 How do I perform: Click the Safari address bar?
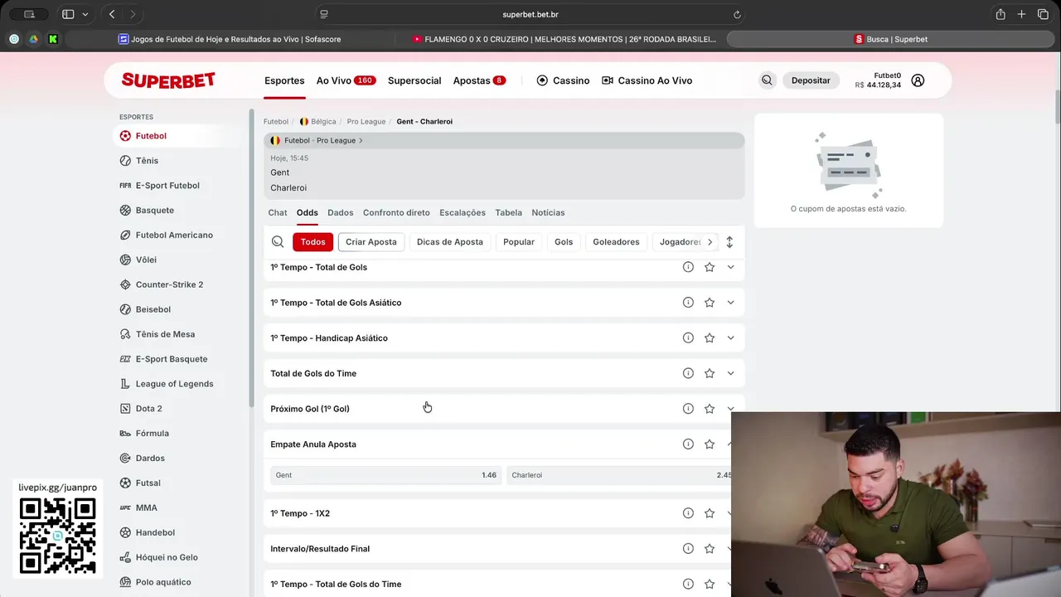pyautogui.click(x=530, y=14)
